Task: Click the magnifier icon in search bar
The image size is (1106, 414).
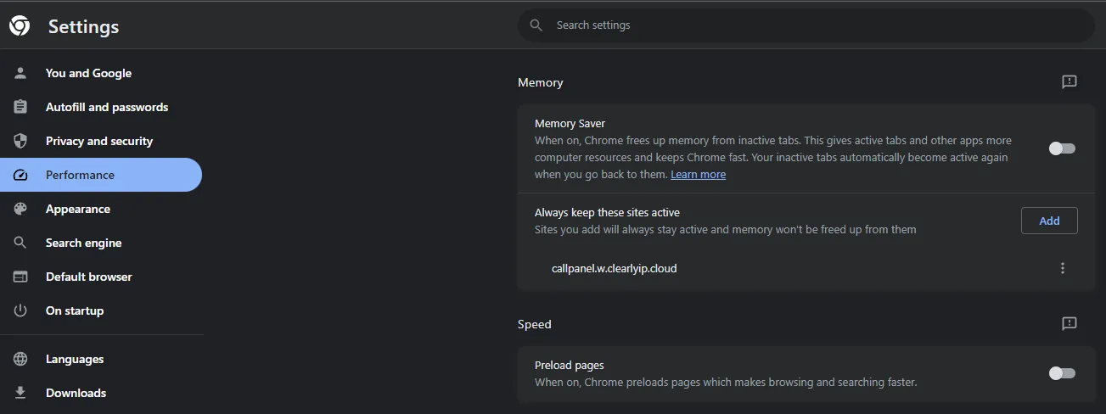Action: tap(536, 25)
